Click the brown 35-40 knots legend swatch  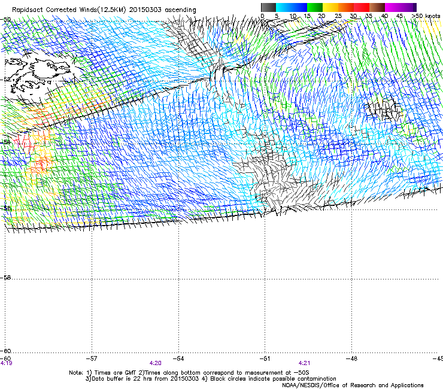377,7
